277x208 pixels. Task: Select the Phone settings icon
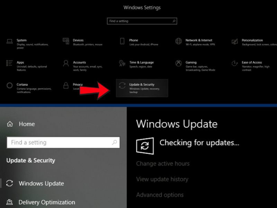pos(122,41)
